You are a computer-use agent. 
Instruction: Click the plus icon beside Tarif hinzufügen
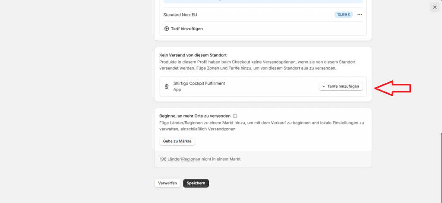point(167,29)
